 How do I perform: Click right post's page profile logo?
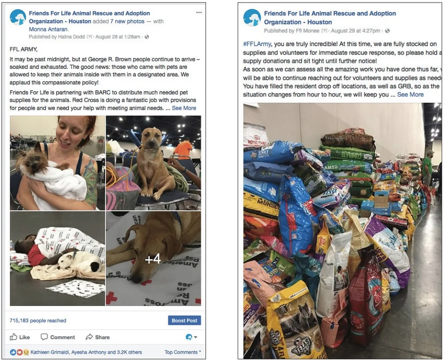pos(252,17)
